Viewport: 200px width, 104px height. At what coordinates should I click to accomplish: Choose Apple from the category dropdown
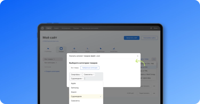tap(86, 83)
